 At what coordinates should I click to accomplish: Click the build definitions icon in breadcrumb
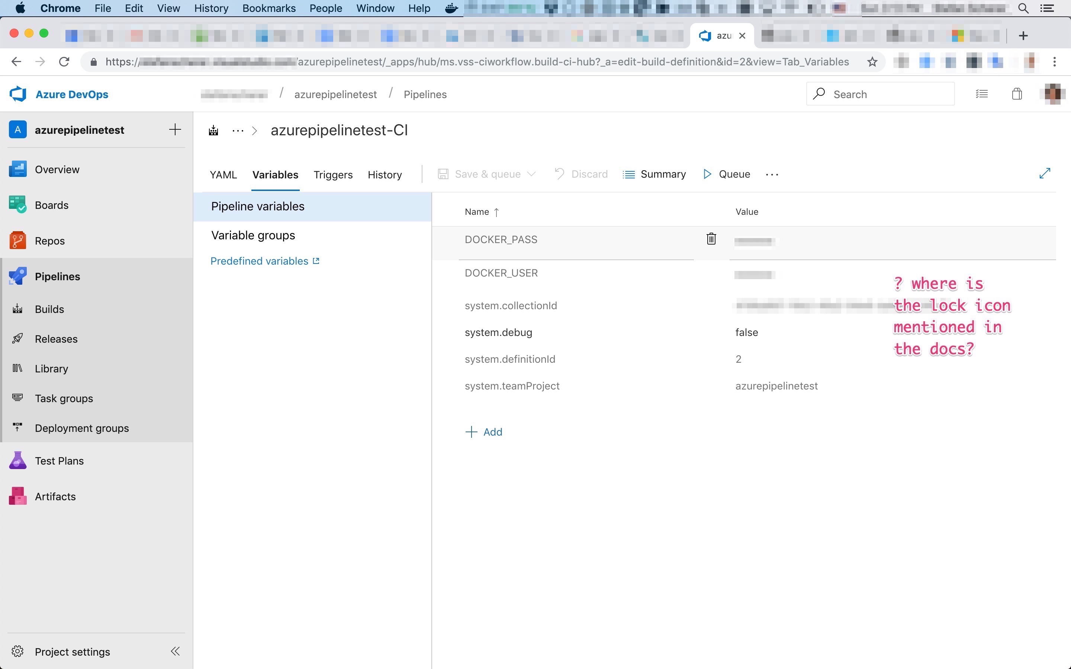tap(213, 130)
